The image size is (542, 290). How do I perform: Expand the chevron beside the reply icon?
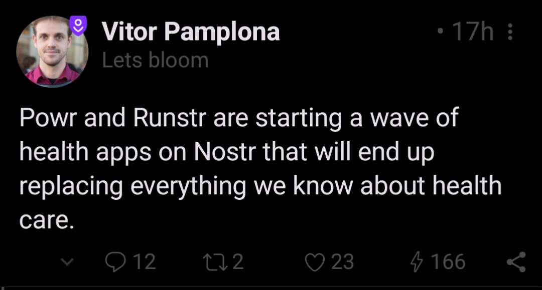[67, 262]
